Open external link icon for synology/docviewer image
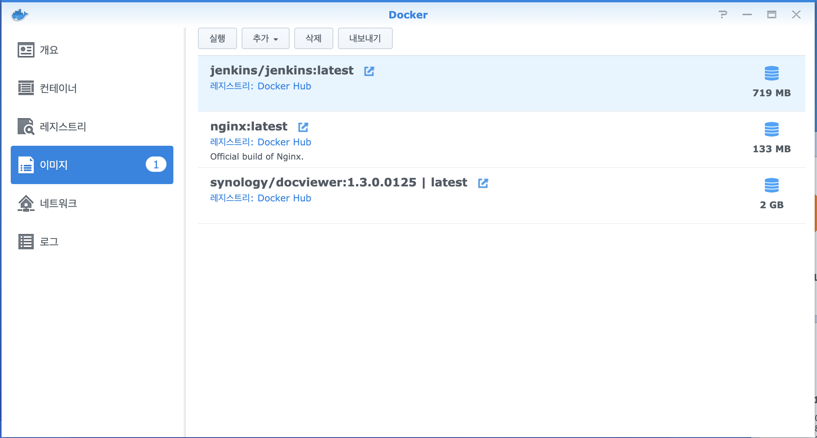 pyautogui.click(x=483, y=183)
